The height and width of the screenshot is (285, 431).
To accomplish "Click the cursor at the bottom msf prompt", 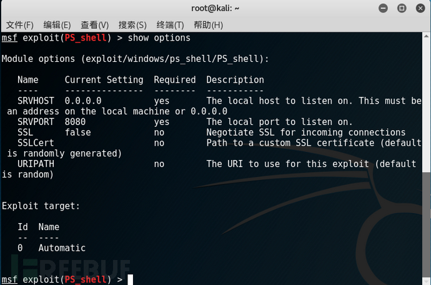I will pyautogui.click(x=131, y=280).
